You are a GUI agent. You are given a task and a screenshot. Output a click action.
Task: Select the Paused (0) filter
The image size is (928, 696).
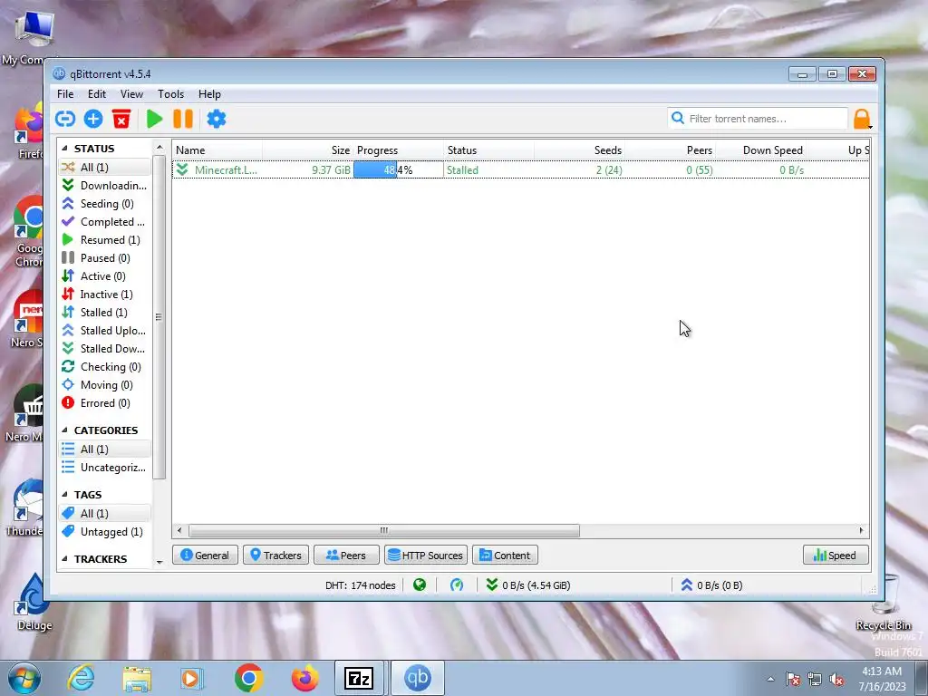pyautogui.click(x=104, y=258)
